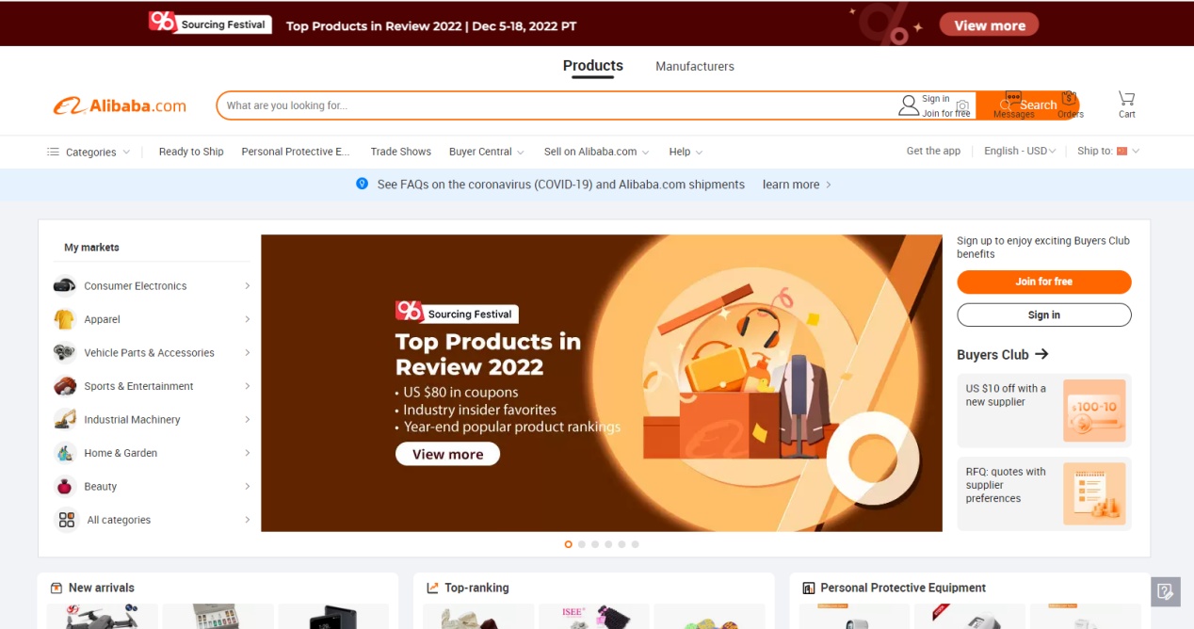Open Personal Protective E... menu item

coord(296,152)
